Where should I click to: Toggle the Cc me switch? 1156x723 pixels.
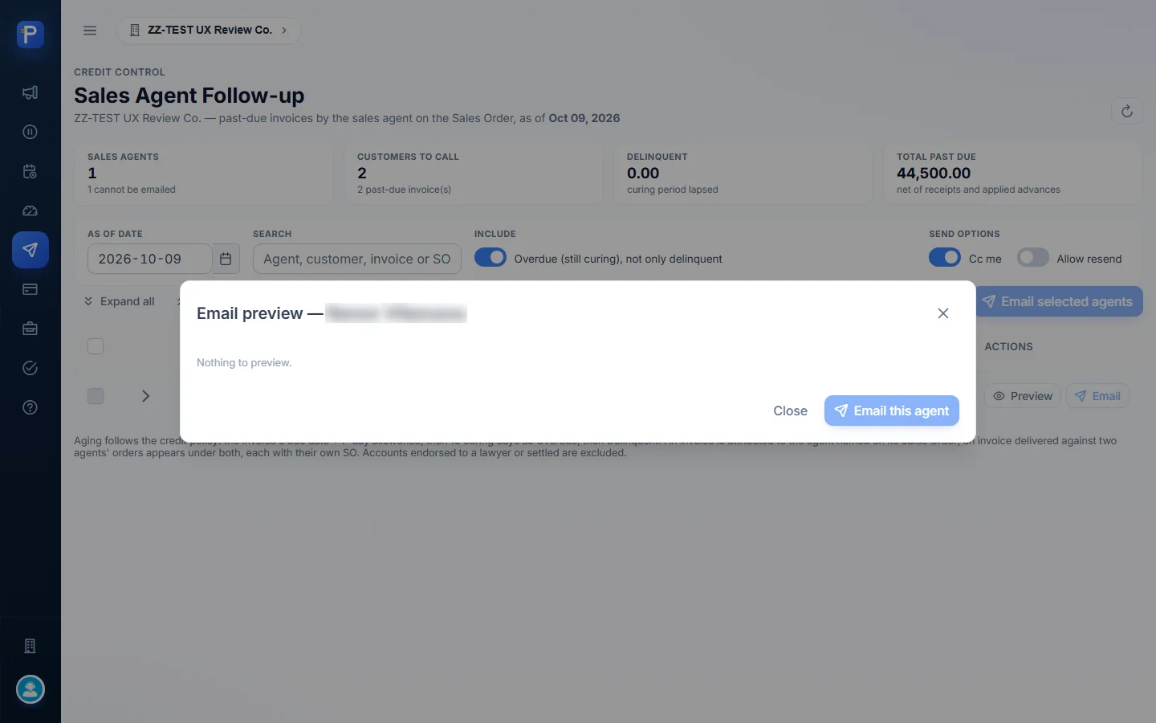945,257
